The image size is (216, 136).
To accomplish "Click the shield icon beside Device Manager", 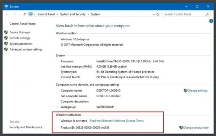I will tap(6, 32).
